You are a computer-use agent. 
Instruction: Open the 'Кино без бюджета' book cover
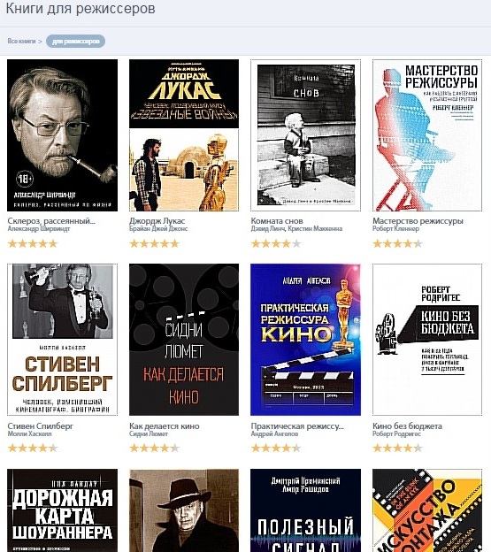click(427, 340)
